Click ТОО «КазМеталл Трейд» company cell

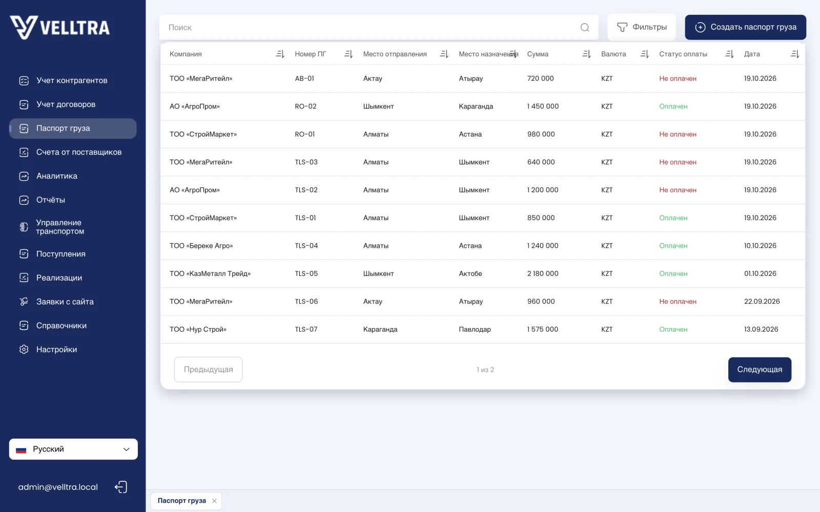coord(210,273)
